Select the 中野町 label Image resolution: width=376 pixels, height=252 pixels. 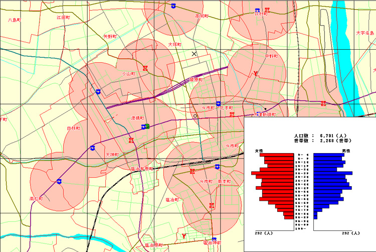[x=271, y=56]
